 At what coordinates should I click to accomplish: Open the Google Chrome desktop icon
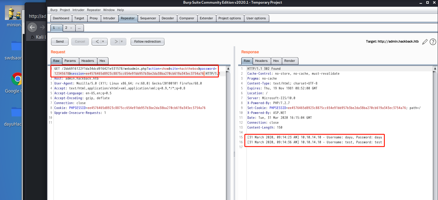coord(17,79)
